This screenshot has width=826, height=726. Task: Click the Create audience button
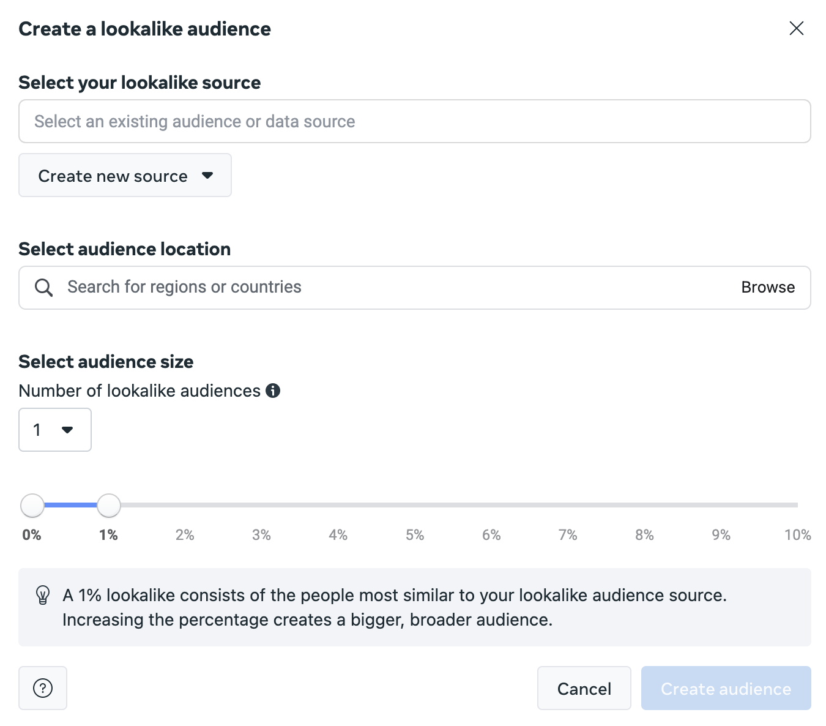point(726,688)
